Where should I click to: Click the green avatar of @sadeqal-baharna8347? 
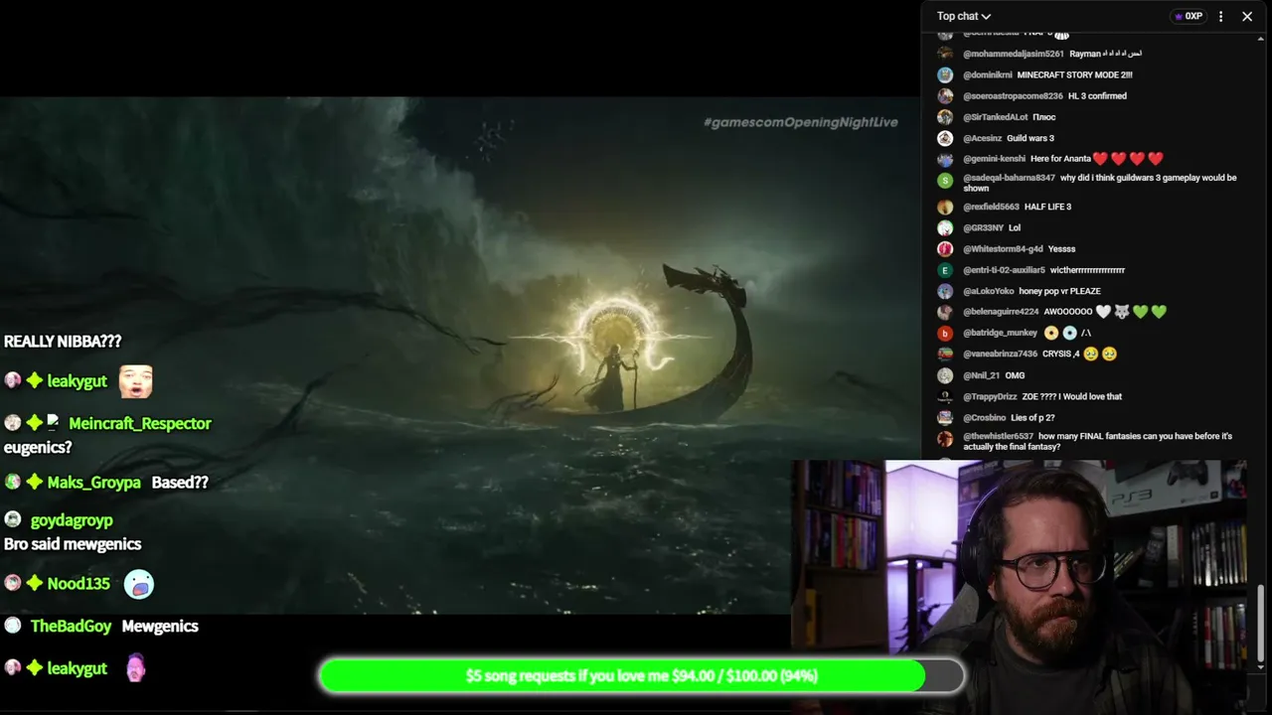point(945,180)
